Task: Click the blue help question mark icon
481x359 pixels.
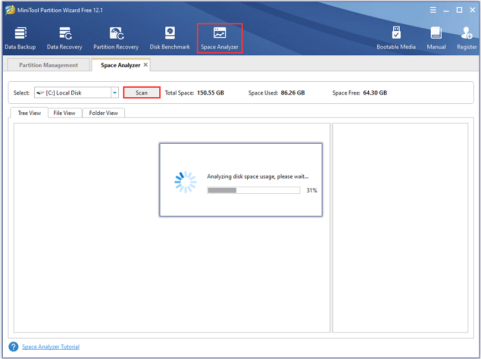Action: point(13,347)
